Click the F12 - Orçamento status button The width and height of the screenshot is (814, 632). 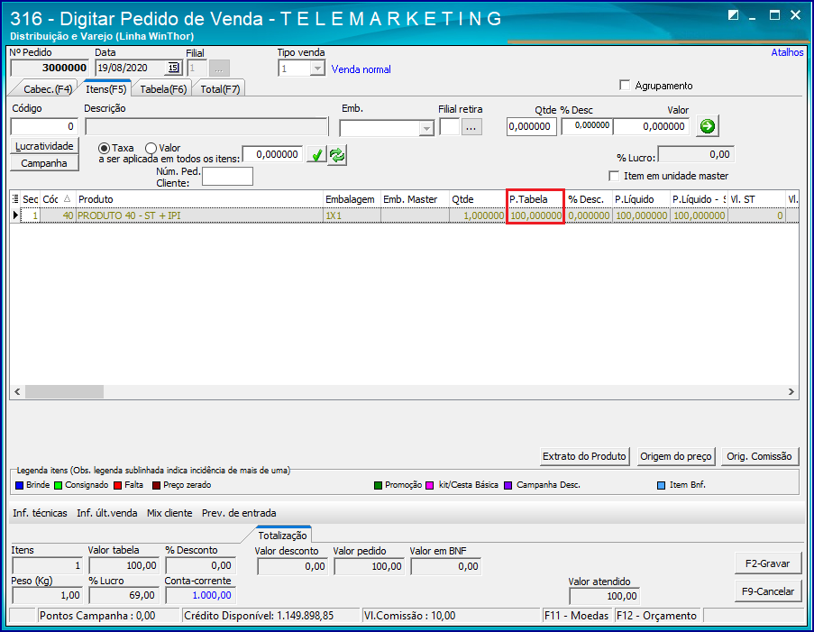(x=657, y=616)
